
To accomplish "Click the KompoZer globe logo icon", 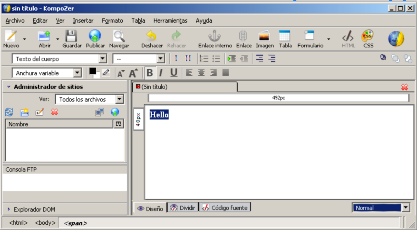I will pyautogui.click(x=396, y=39).
